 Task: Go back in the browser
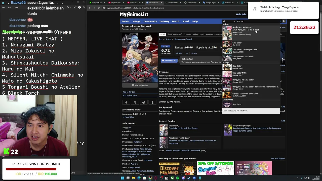pos(90,8)
